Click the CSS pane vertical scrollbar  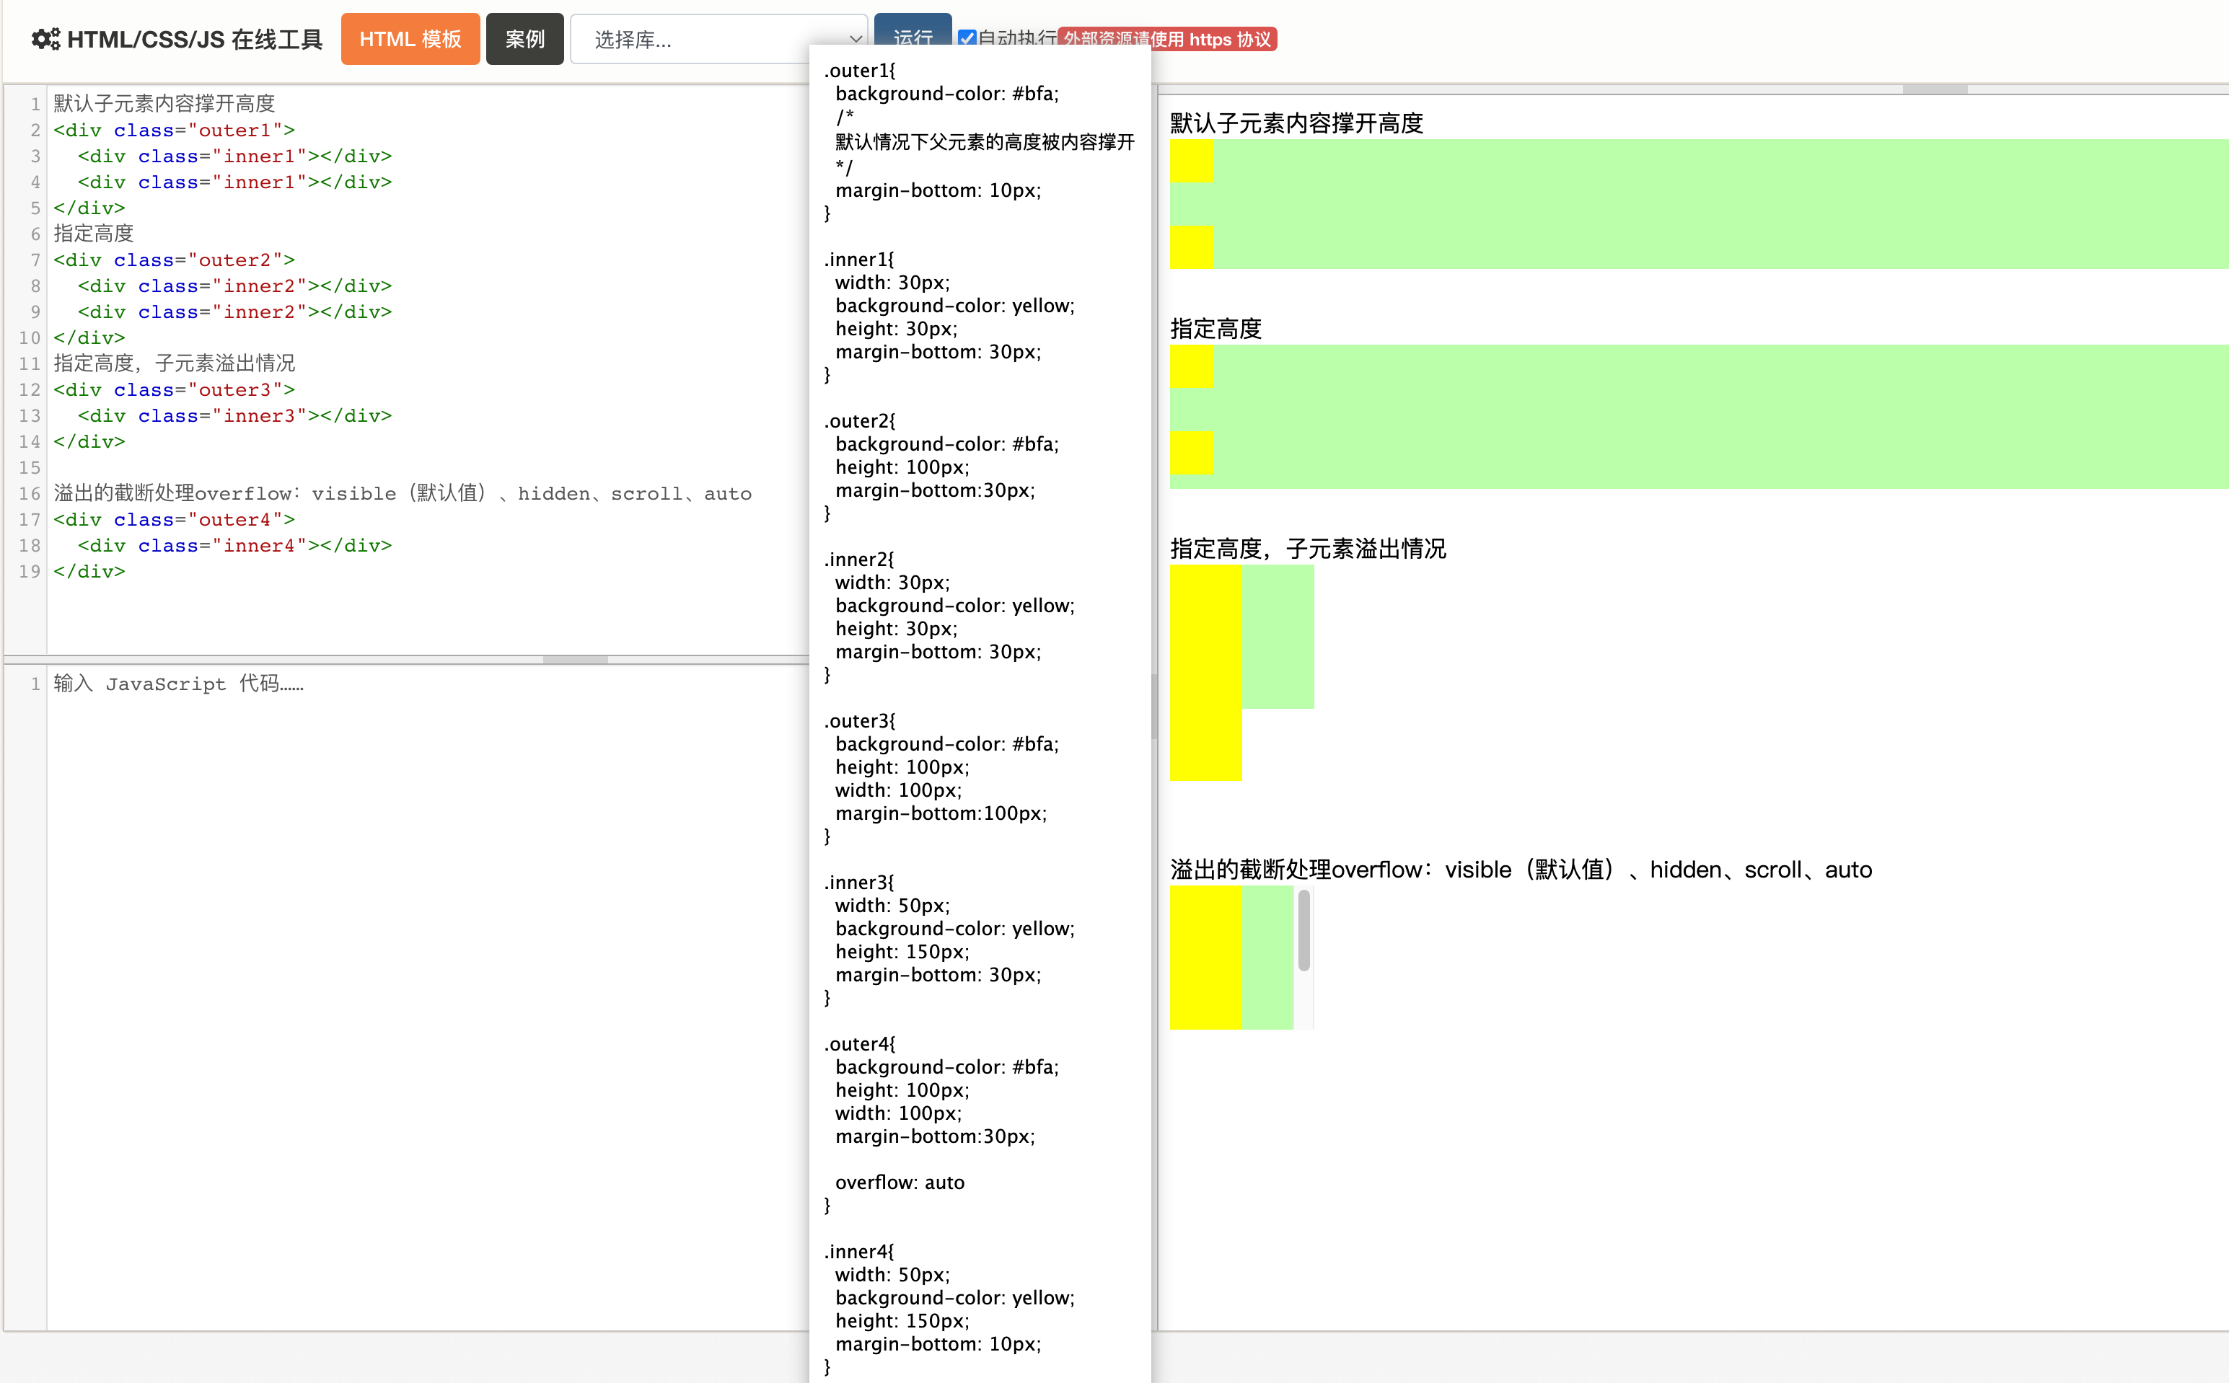(1154, 706)
